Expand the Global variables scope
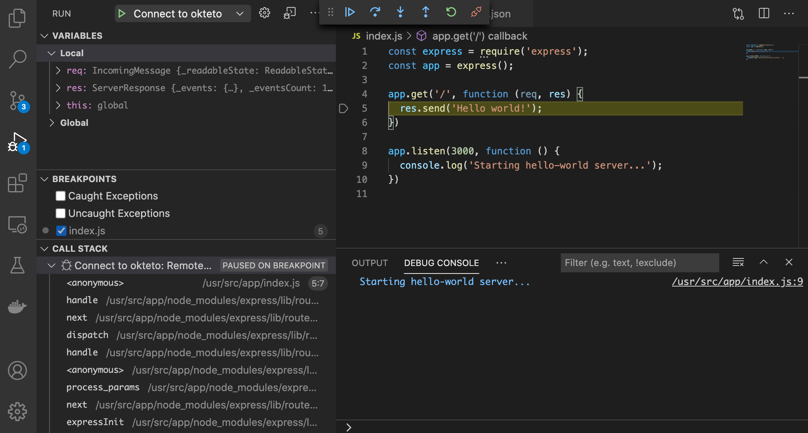 point(51,123)
